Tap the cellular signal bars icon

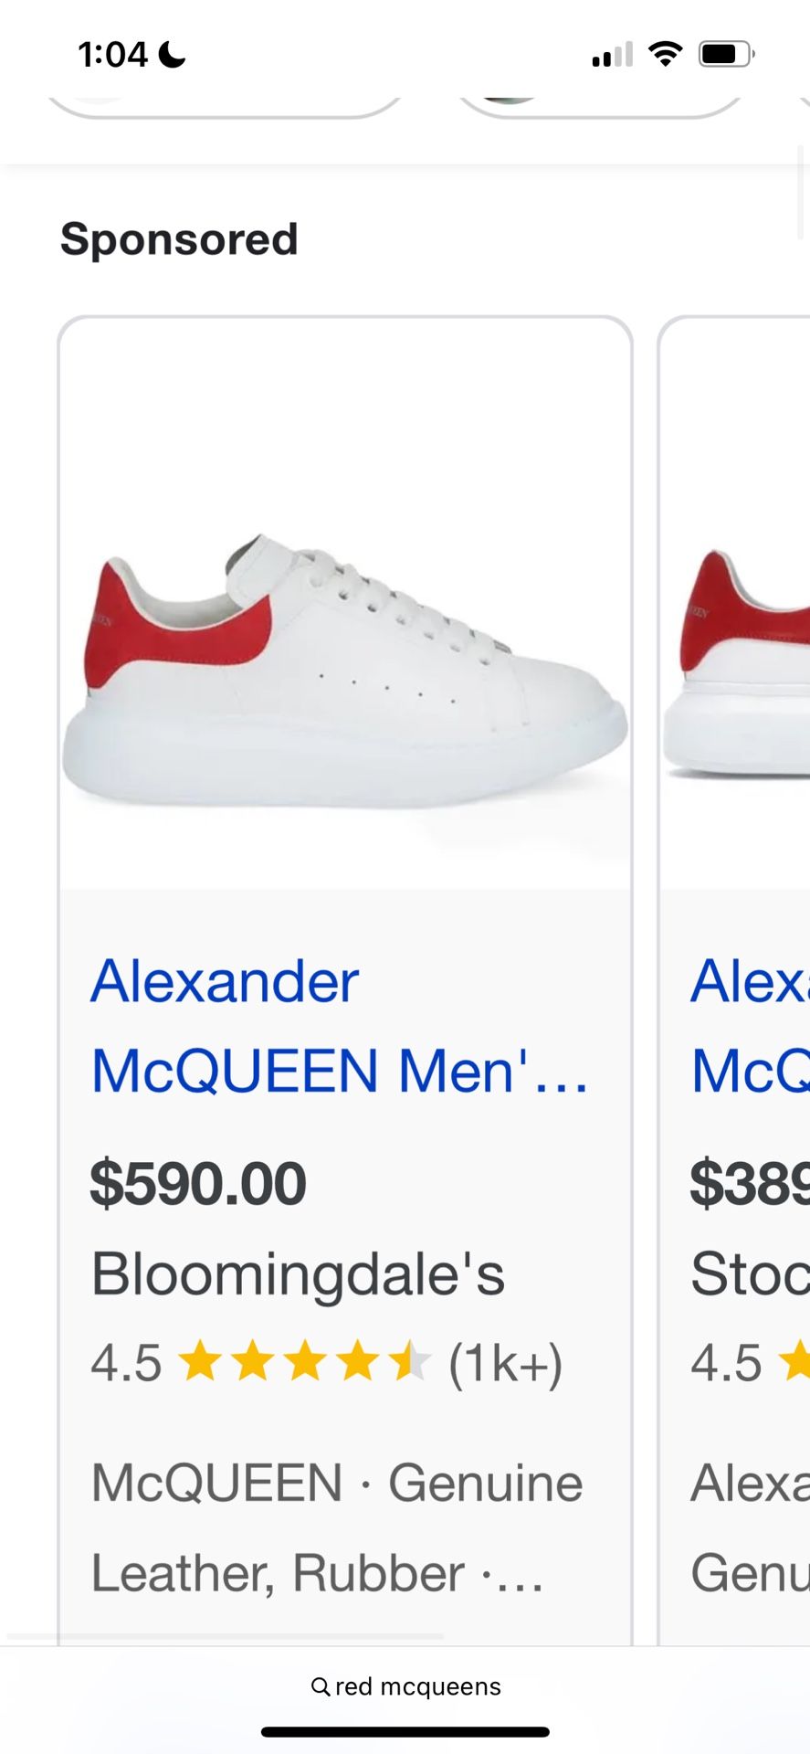coord(612,55)
